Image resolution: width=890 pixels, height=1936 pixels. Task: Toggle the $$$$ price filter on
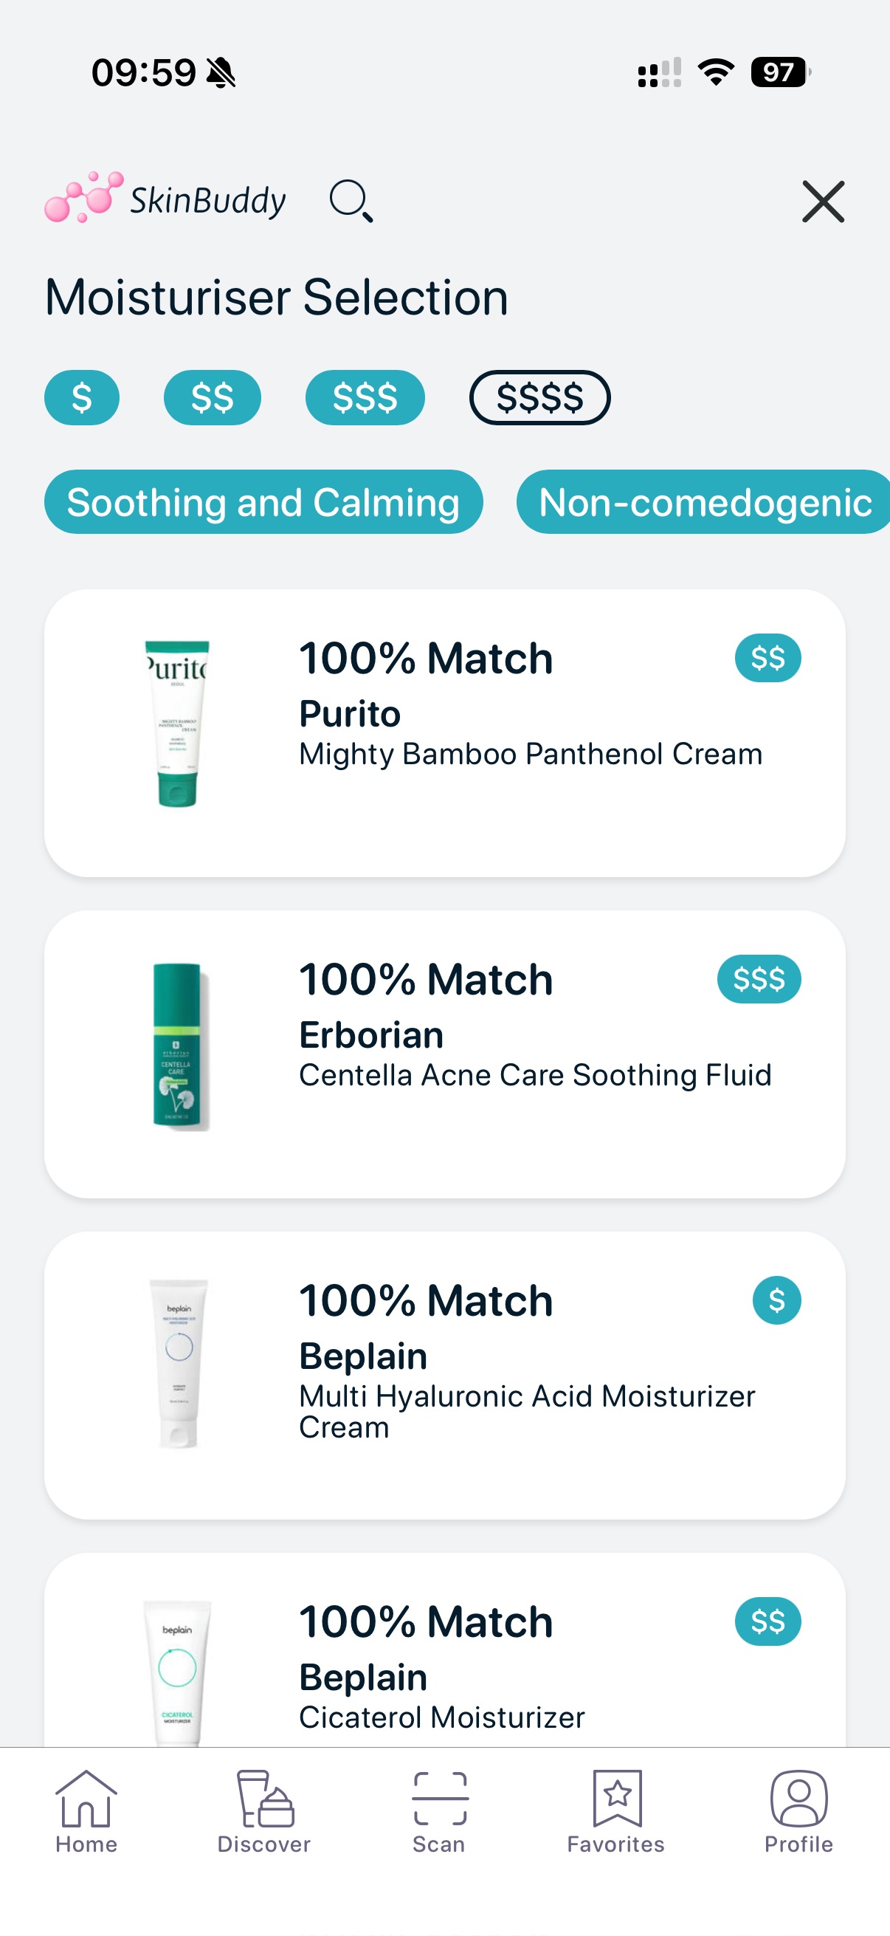point(540,397)
